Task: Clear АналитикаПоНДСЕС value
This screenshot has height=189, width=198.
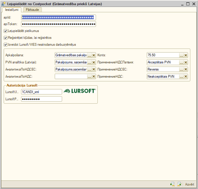Action: coord(94,69)
